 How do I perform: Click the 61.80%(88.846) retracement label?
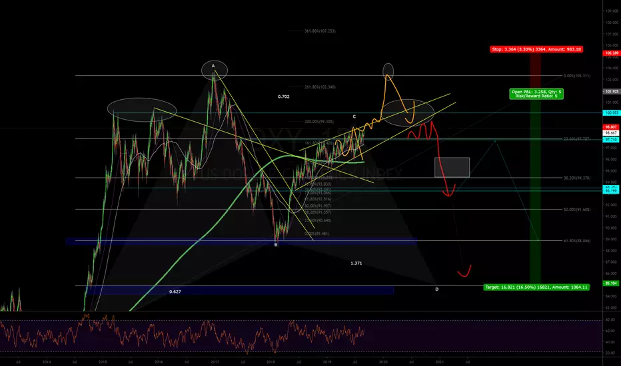pyautogui.click(x=576, y=241)
